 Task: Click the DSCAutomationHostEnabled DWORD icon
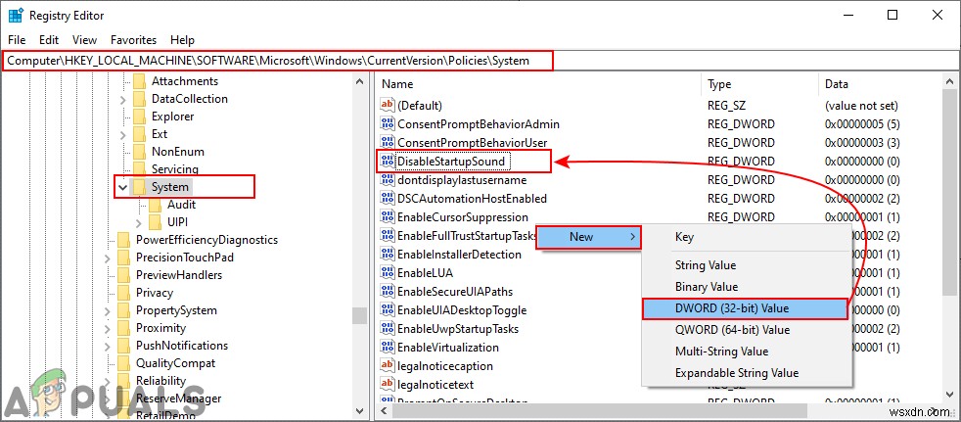pos(388,198)
